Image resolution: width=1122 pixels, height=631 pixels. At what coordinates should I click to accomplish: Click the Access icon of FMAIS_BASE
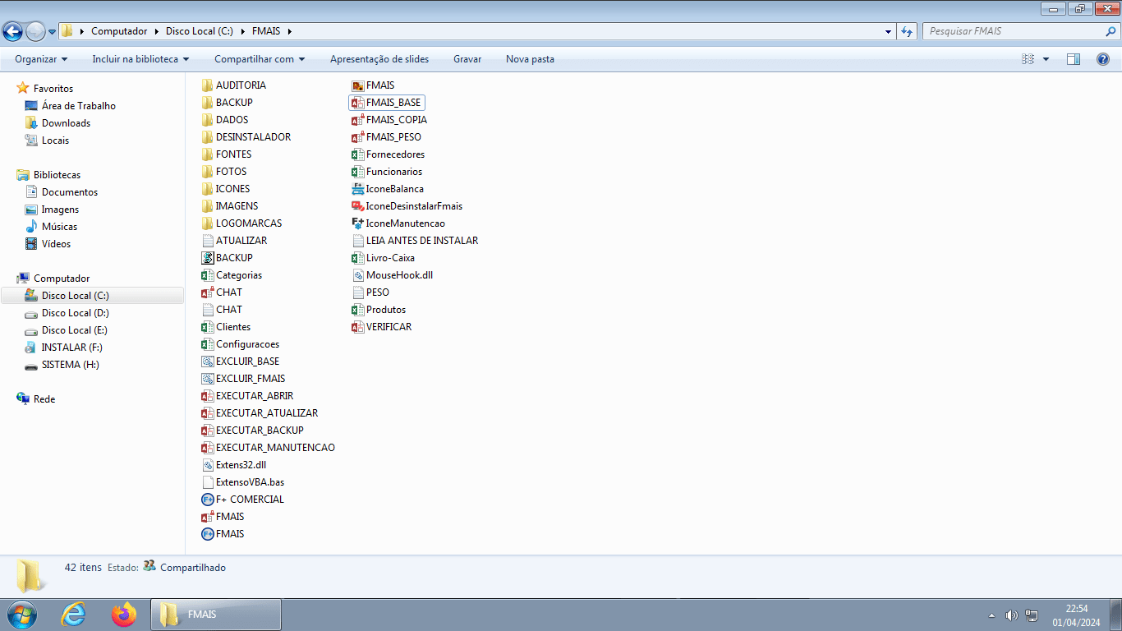(357, 103)
